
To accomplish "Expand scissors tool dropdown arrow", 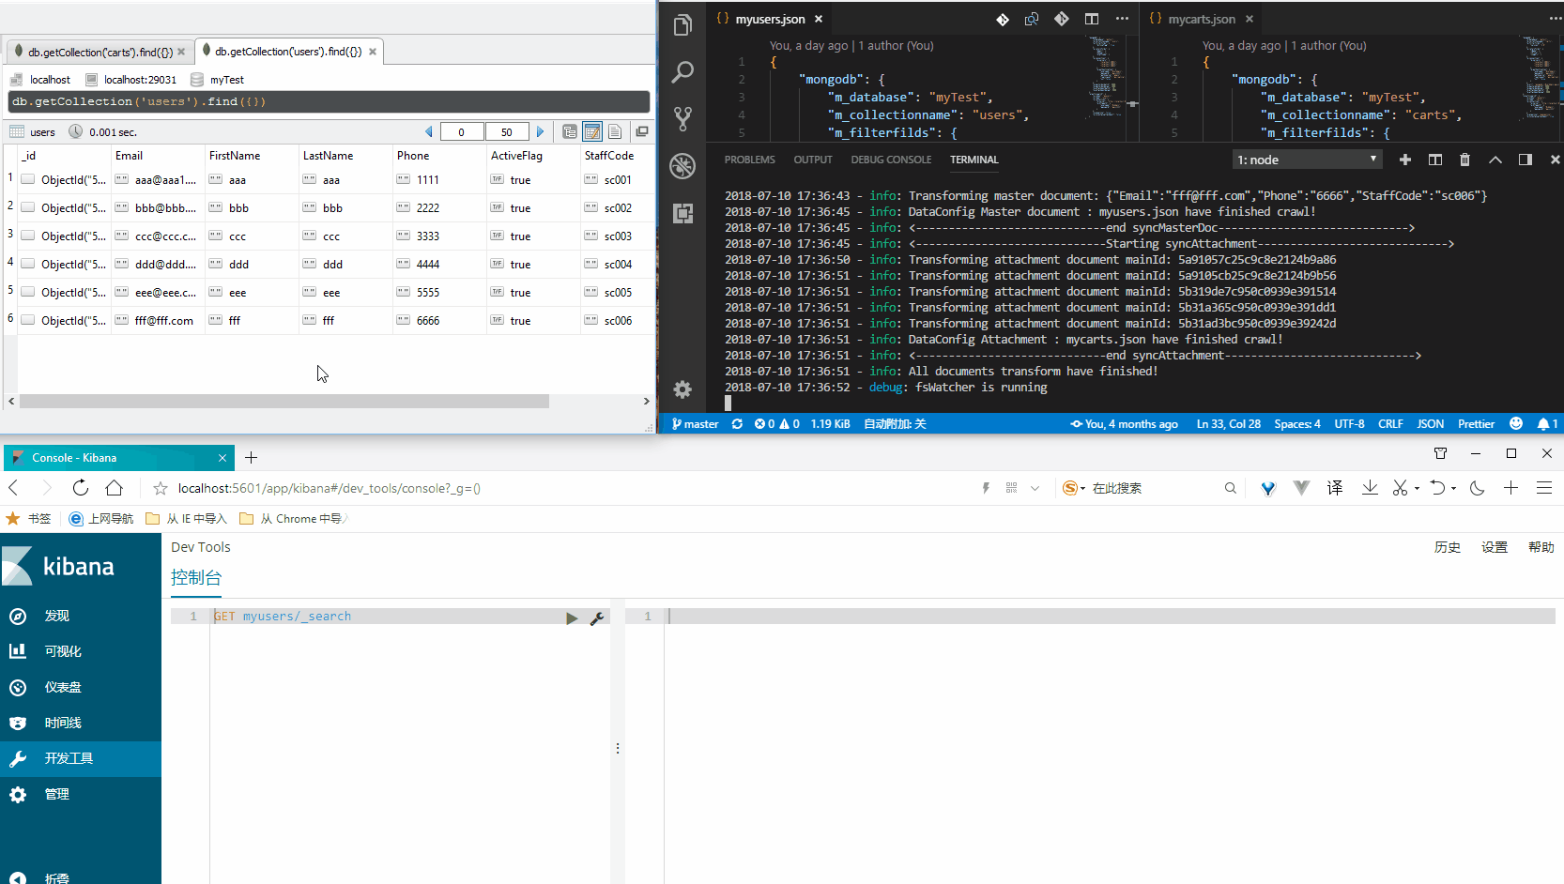I will (x=1417, y=488).
